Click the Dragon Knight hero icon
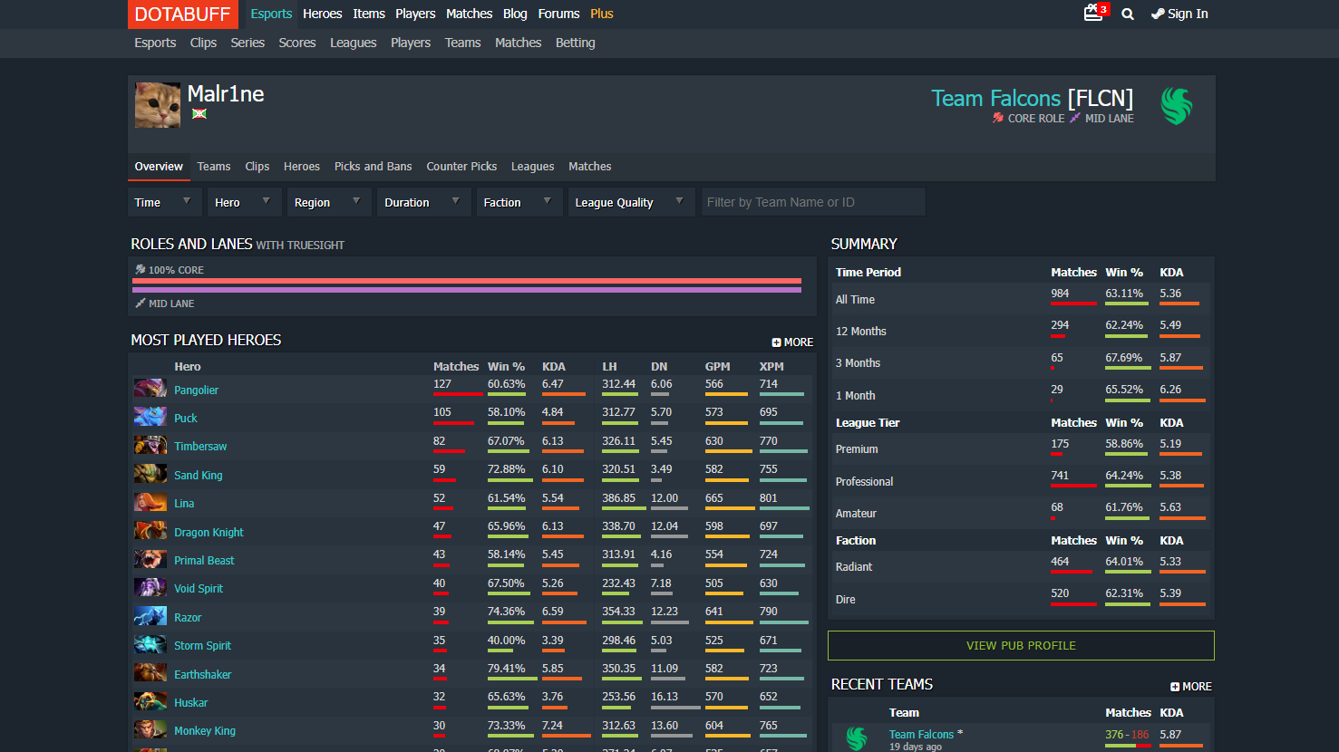Screen dimensions: 1339x752 [150, 531]
